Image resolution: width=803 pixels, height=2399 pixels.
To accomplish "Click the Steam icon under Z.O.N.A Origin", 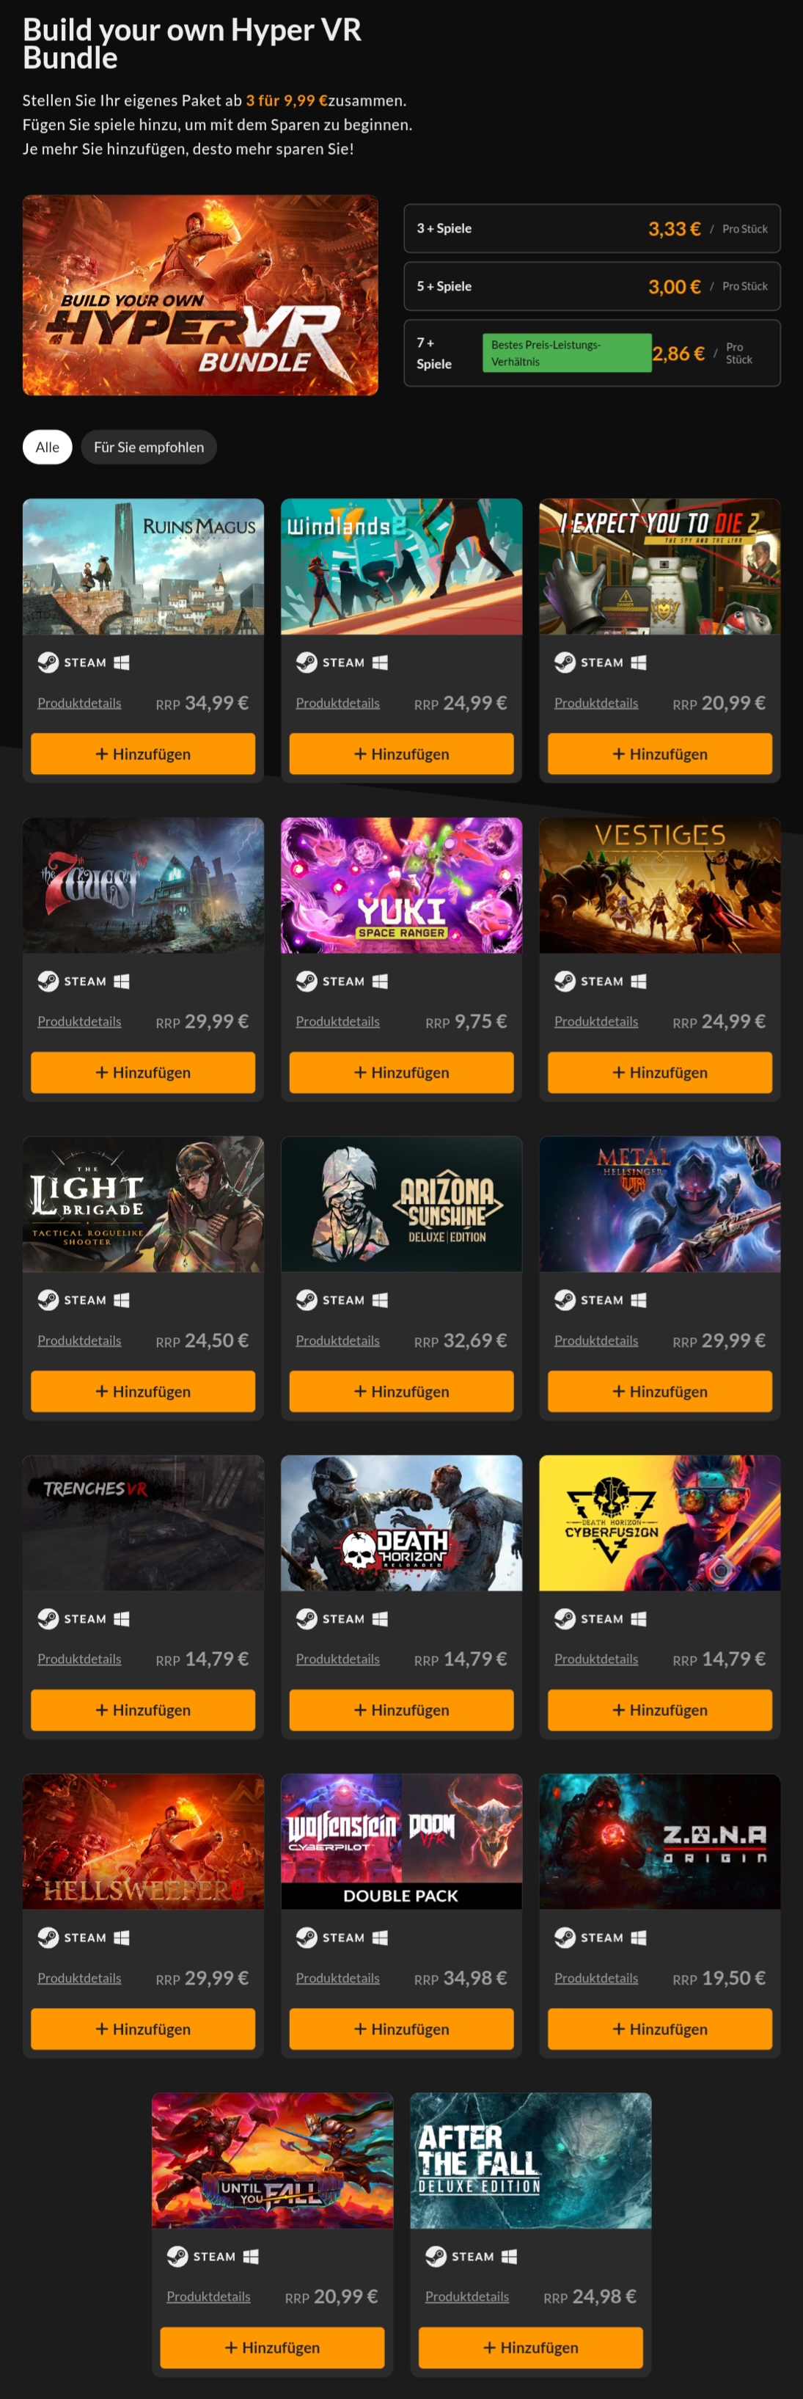I will 565,1937.
